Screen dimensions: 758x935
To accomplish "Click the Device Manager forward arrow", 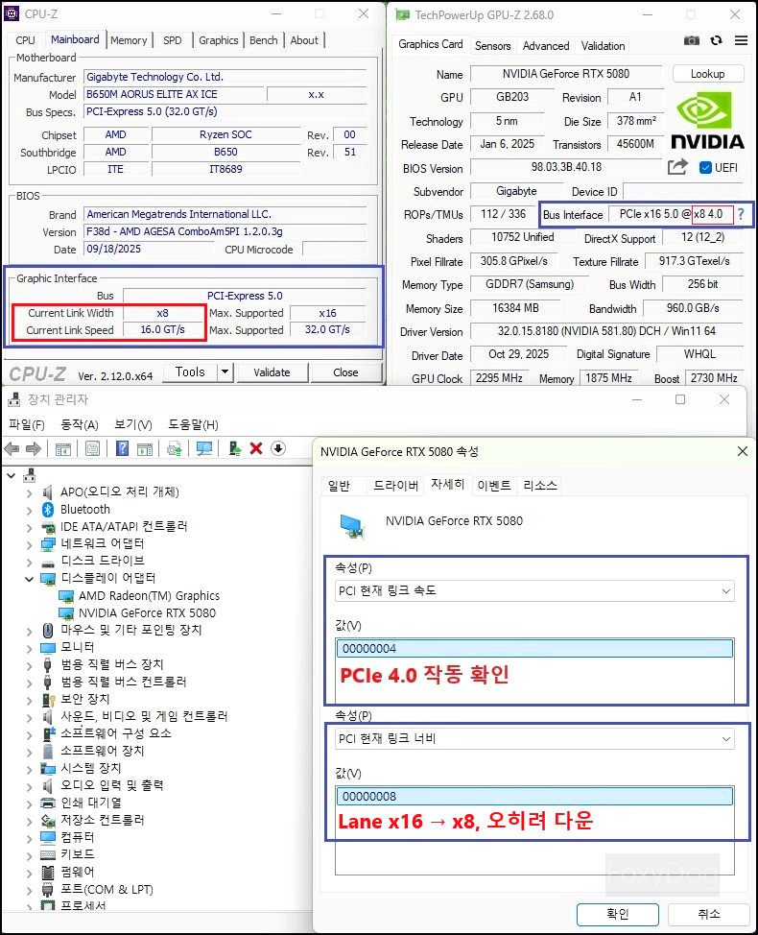I will coord(34,448).
